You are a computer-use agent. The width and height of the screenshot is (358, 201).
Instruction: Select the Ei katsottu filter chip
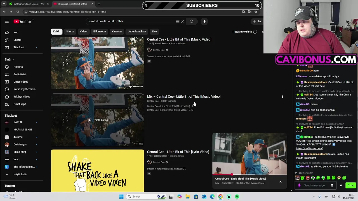pos(100,32)
